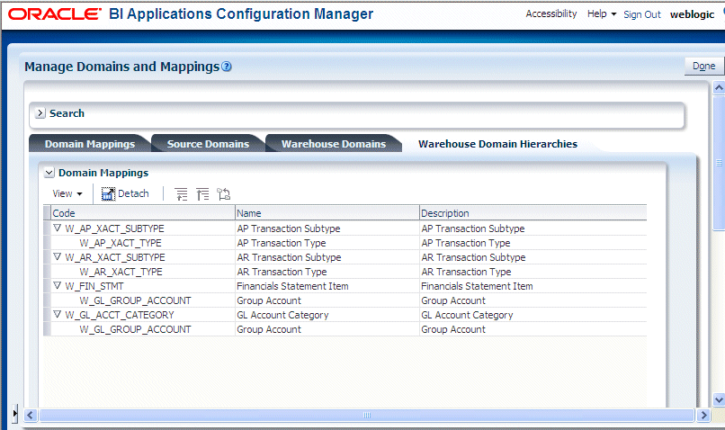Select W_GL_GROUP_ACCOUNT under W_GL_ACCT_CATEGORY
725x430 pixels.
coord(135,329)
